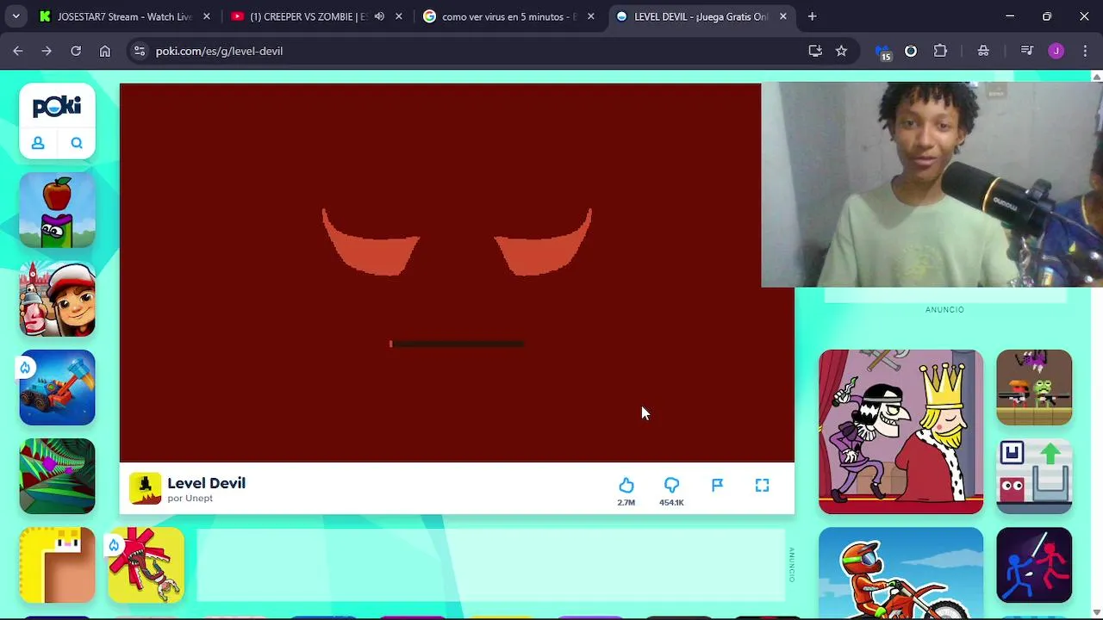Image resolution: width=1103 pixels, height=620 pixels.
Task: Go forward in browser history
Action: click(x=47, y=51)
